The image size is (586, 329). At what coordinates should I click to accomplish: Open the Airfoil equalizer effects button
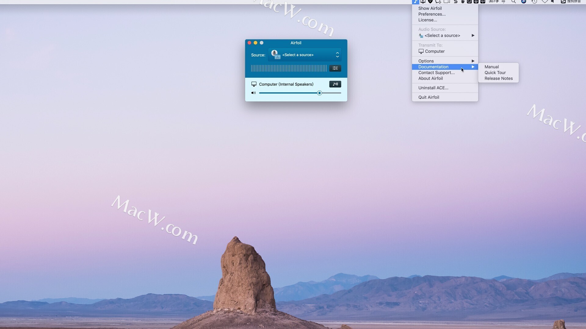click(335, 68)
